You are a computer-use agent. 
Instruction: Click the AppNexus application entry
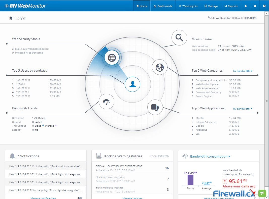click(x=201, y=130)
